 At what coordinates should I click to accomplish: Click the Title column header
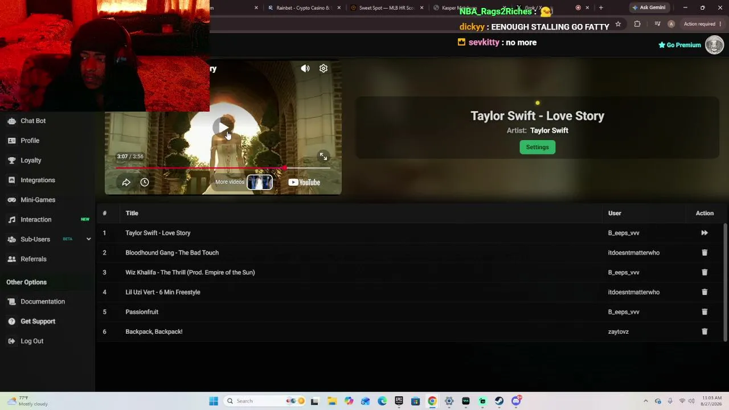point(132,213)
